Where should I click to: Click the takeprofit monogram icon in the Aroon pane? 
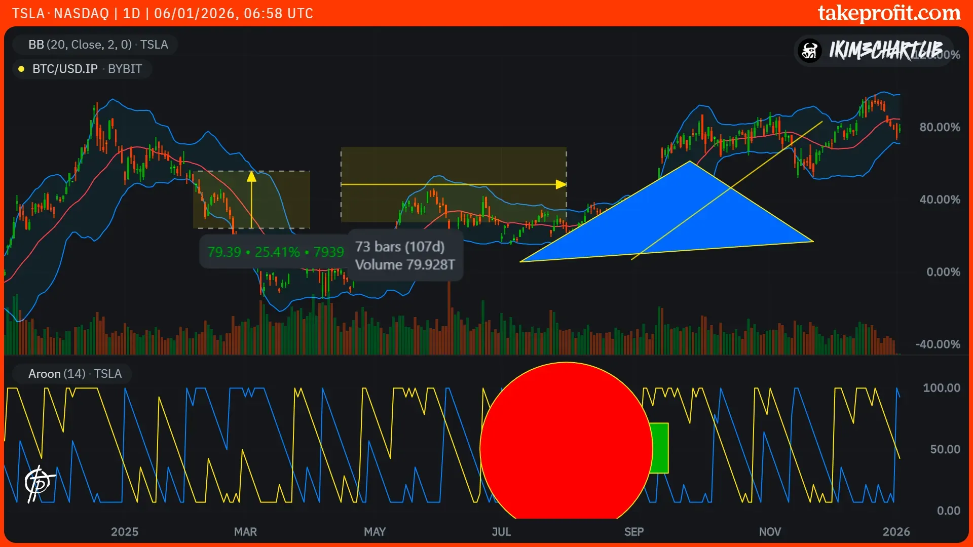point(39,483)
